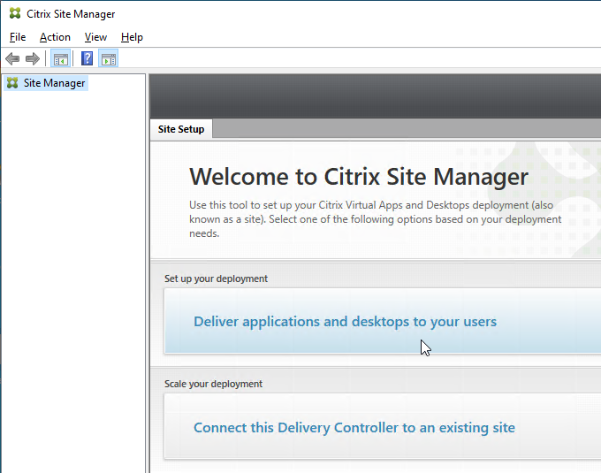Open the File menu
The height and width of the screenshot is (473, 601).
pos(18,37)
